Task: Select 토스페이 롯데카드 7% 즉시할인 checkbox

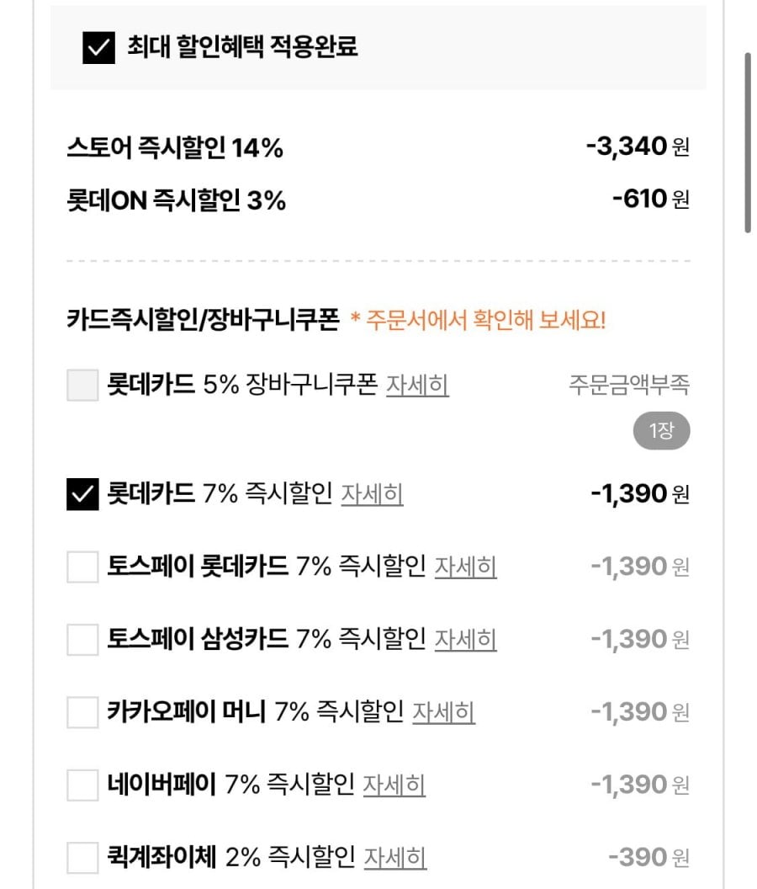Action: [x=82, y=567]
